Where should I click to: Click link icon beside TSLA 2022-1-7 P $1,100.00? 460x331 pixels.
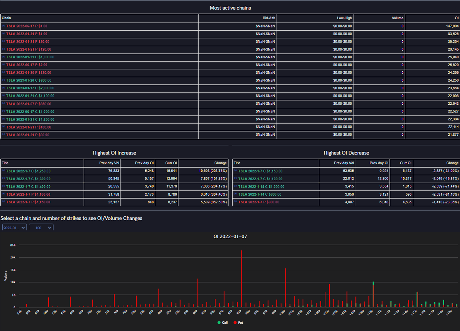3,194
